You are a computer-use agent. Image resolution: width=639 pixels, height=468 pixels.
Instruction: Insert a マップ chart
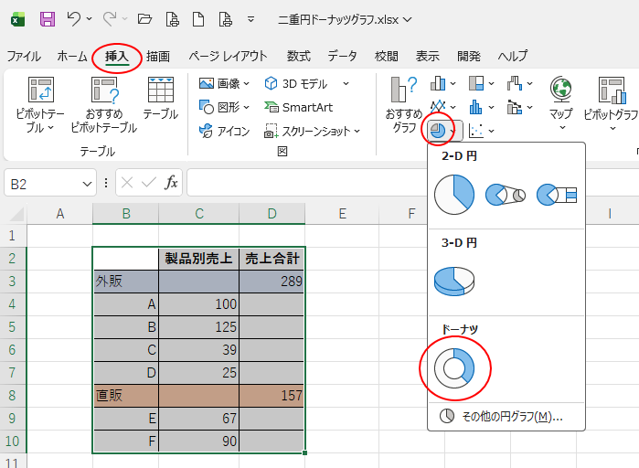561,102
